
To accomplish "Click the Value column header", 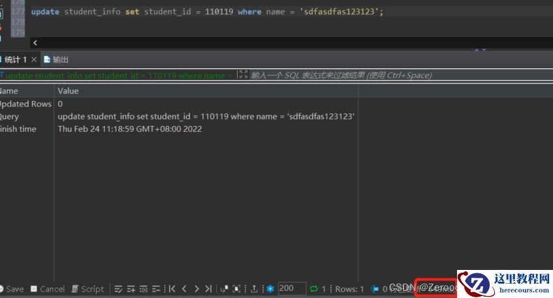I will 206,91.
